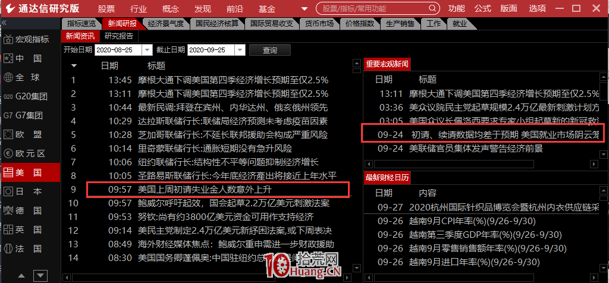
Task: Click the 截止日期 date field
Action: 211,50
